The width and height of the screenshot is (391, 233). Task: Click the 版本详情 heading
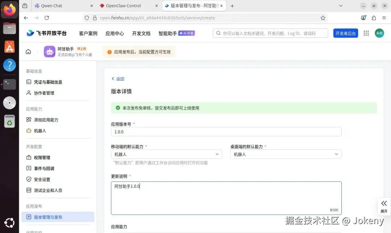coord(121,92)
